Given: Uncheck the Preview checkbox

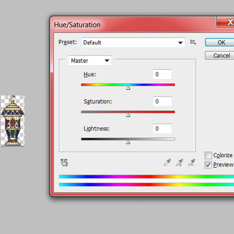Looking at the screenshot, I should point(208,165).
